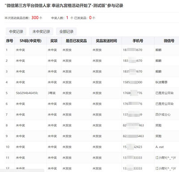Click sequence number 2 in 序号 column
The width and height of the screenshot is (179, 172).
click(7, 61)
